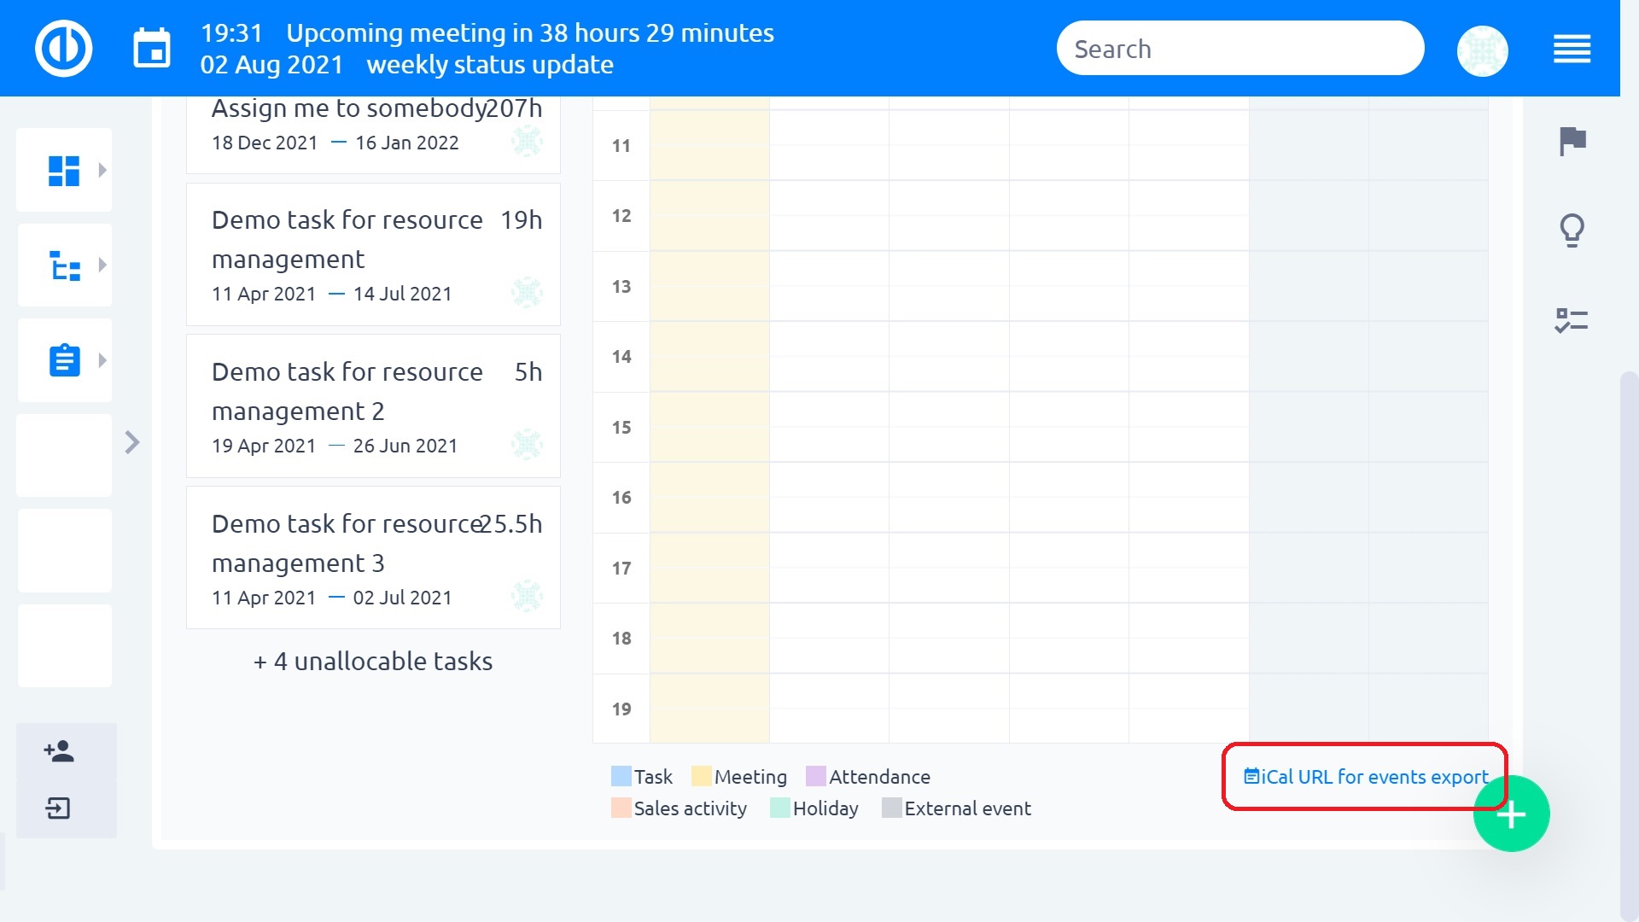The image size is (1639, 922).
Task: Click the Task legend color swatch
Action: [621, 776]
